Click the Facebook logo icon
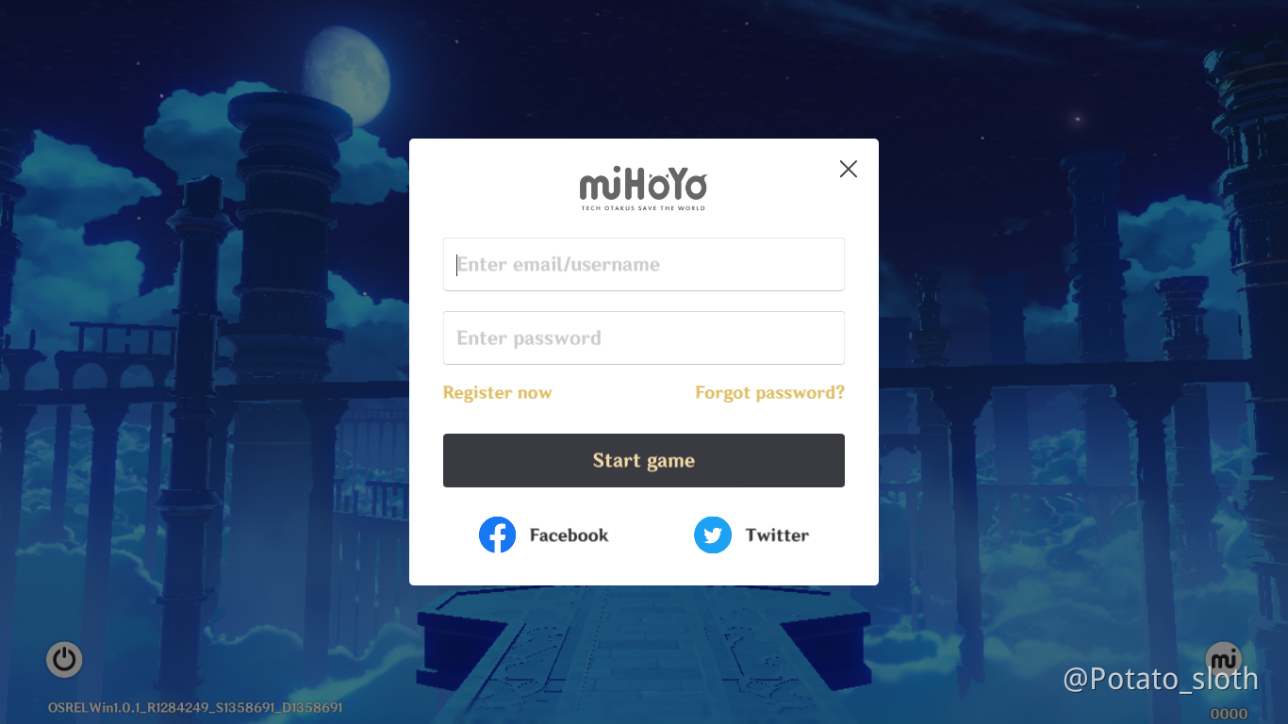This screenshot has height=724, width=1288. 497,535
